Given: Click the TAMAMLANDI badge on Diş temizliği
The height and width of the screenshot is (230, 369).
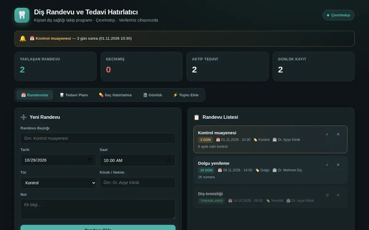Looking at the screenshot, I should pos(212,201).
